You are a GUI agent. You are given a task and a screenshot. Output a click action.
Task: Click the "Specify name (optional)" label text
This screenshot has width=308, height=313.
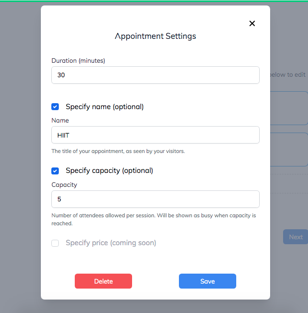(x=105, y=107)
